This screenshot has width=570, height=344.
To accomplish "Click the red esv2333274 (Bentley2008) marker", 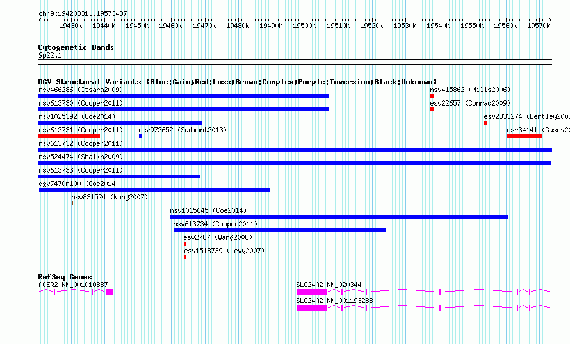I will point(485,123).
